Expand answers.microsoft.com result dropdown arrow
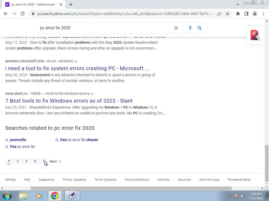This screenshot has height=201, width=269. tap(76, 61)
